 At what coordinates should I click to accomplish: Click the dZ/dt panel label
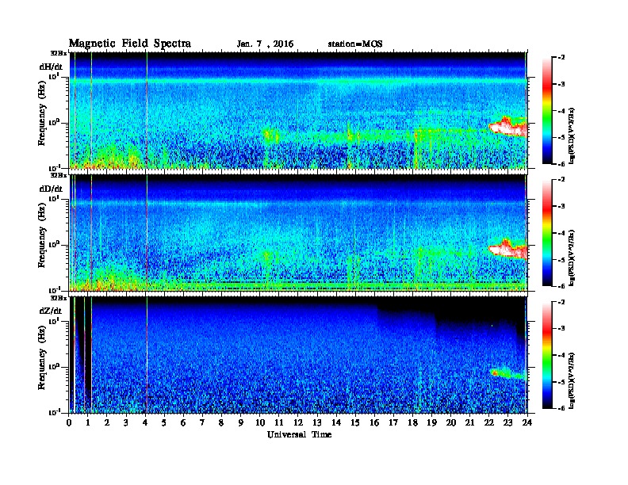[51, 311]
